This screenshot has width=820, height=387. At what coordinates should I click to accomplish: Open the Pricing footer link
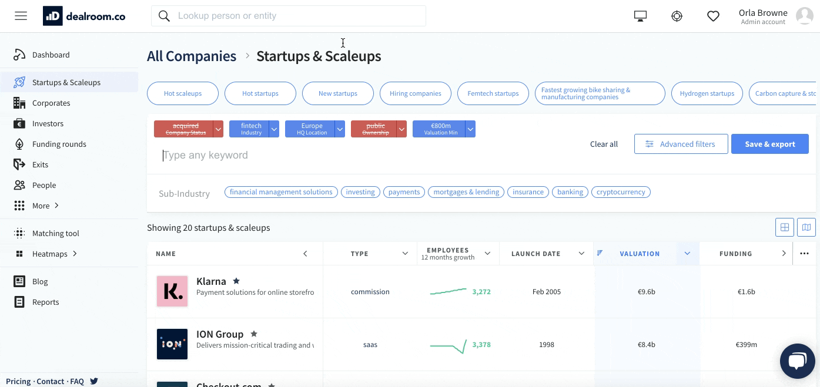(x=18, y=381)
